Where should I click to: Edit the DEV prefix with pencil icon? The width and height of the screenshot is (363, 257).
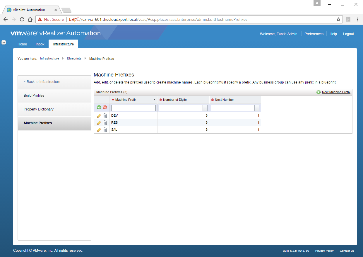point(99,116)
